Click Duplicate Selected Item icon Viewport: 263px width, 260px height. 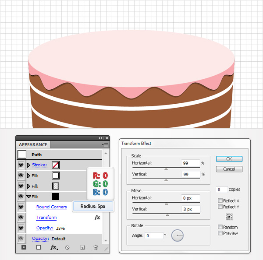click(82, 247)
